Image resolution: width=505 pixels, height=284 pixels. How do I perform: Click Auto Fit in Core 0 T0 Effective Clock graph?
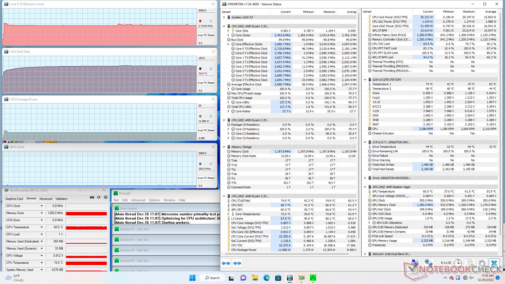pos(202,35)
